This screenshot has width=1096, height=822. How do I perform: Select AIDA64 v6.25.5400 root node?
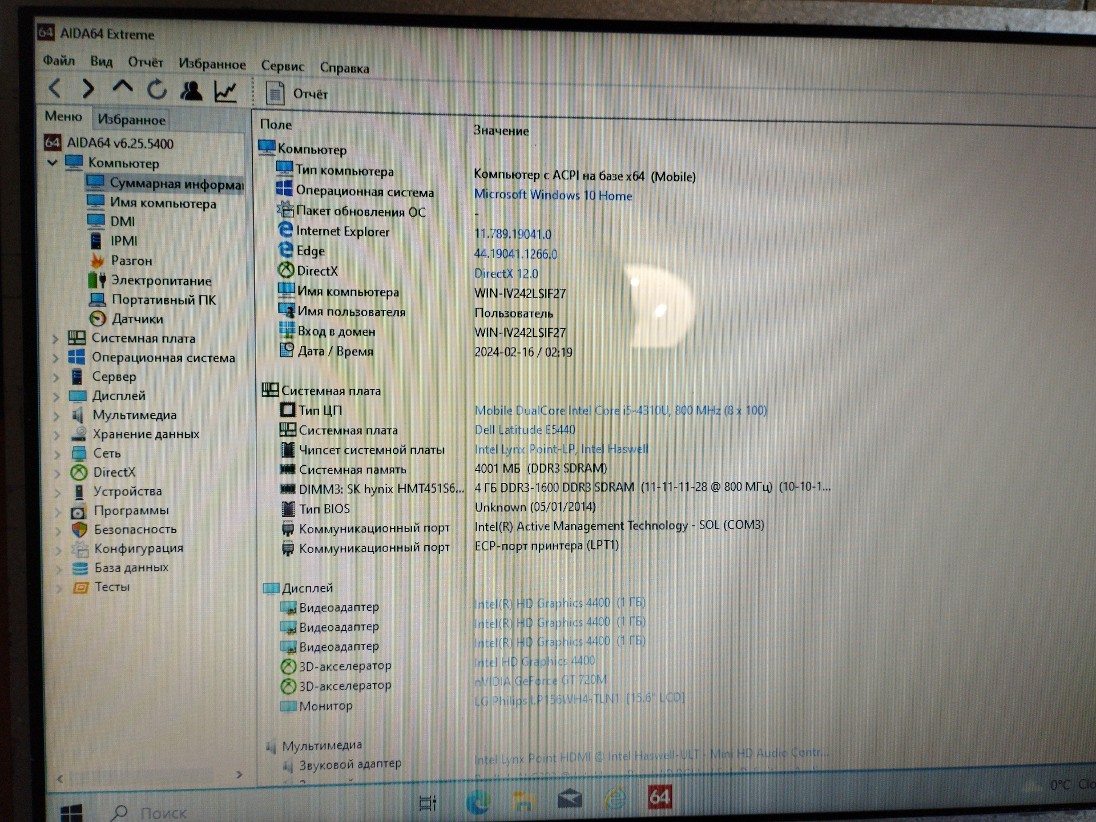[109, 143]
